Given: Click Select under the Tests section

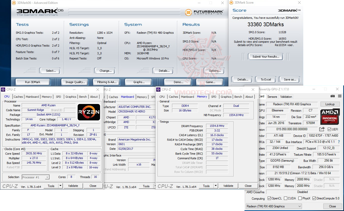Looking at the screenshot, I should pyautogui.click(x=51, y=71).
